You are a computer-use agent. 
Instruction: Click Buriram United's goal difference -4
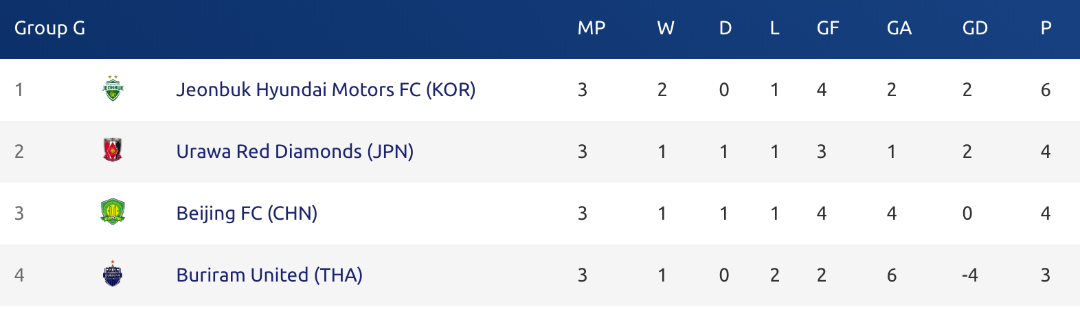click(969, 275)
